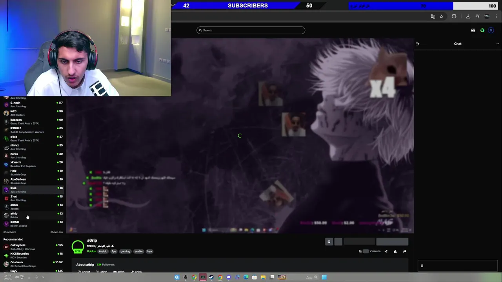Select the ksa tag
The height and width of the screenshot is (282, 502).
pos(149,251)
